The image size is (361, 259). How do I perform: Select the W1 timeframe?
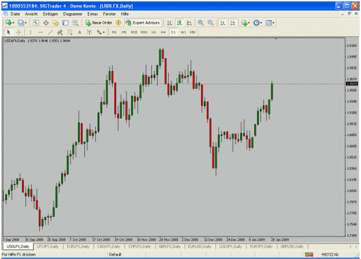coord(183,32)
